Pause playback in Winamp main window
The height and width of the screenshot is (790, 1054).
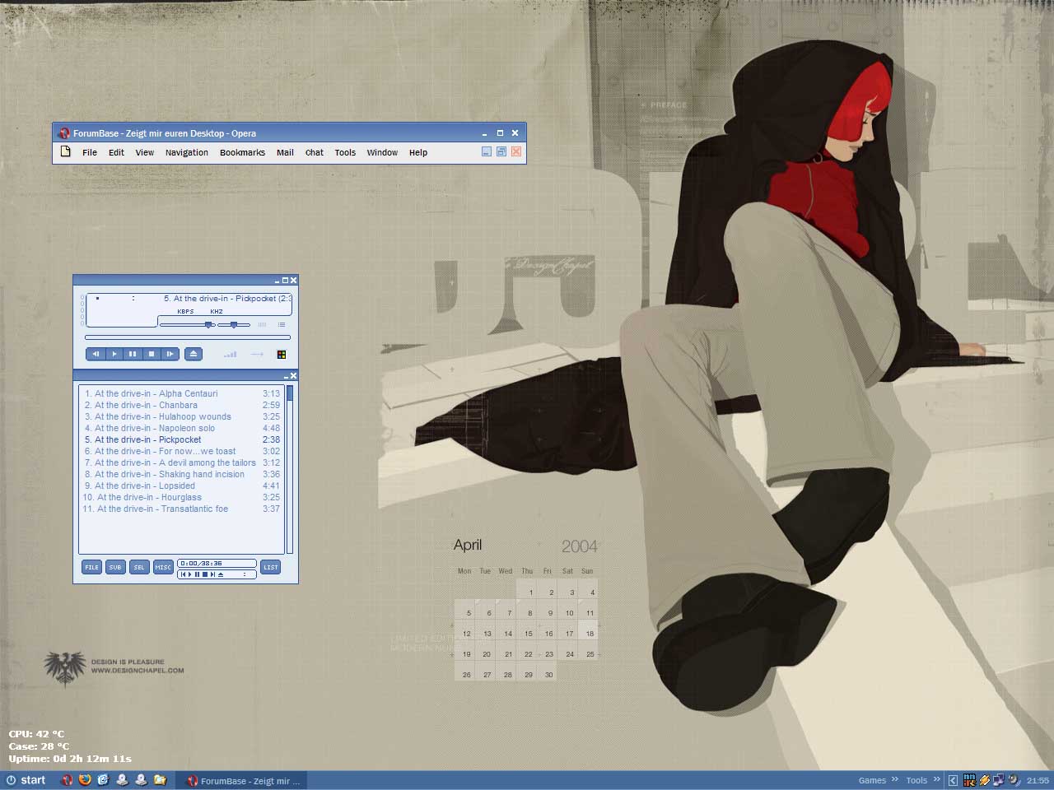pyautogui.click(x=133, y=354)
